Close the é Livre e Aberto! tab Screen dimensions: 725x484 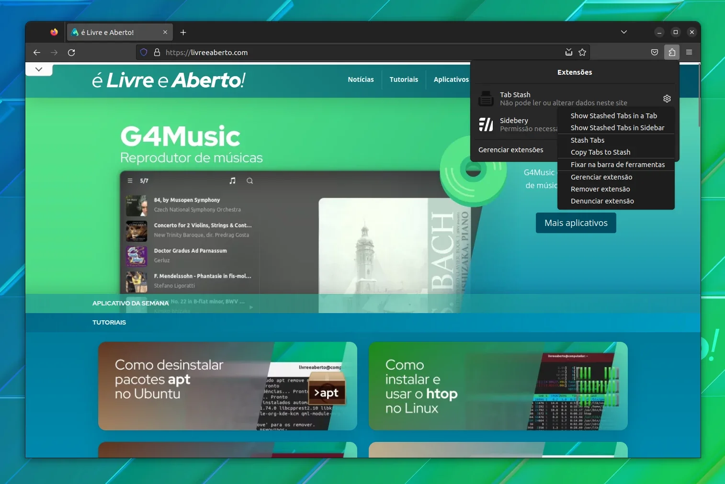pyautogui.click(x=165, y=32)
